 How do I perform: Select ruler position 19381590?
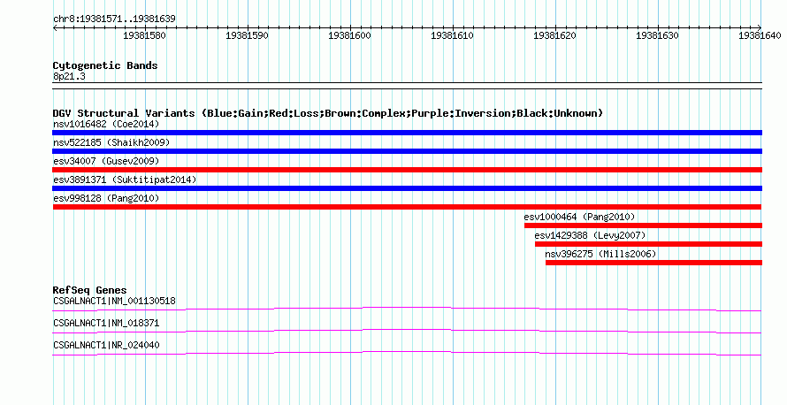point(247,35)
